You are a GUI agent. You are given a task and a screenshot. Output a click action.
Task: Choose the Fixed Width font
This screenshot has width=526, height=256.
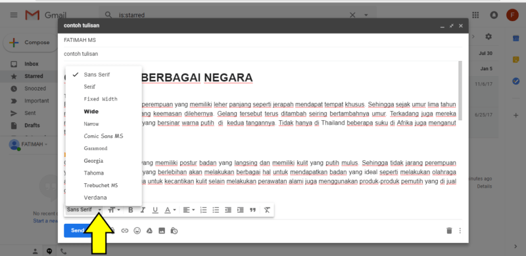[104, 99]
